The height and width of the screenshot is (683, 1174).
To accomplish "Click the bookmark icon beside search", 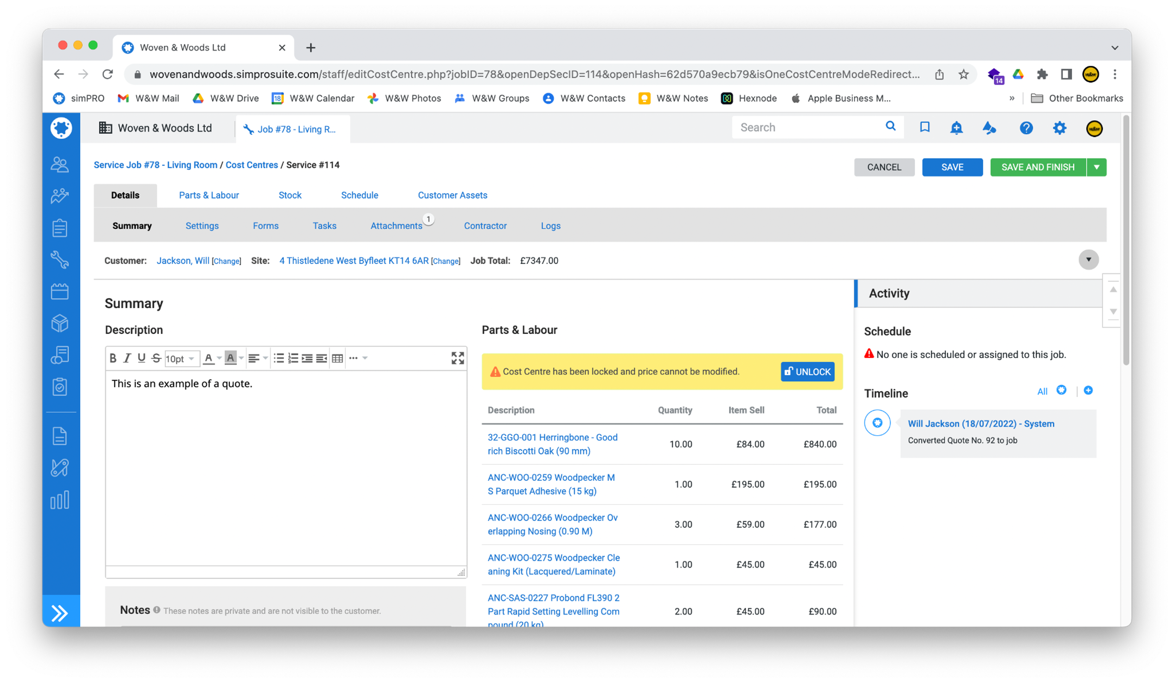I will click(x=925, y=127).
